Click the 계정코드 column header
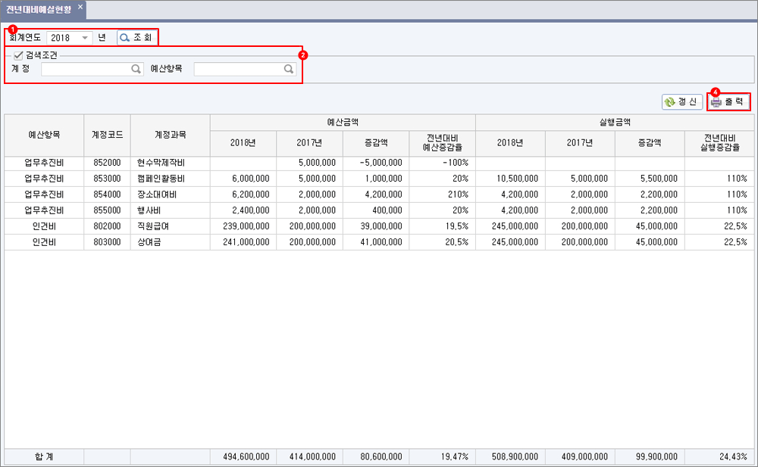This screenshot has height=467, width=758. point(107,135)
